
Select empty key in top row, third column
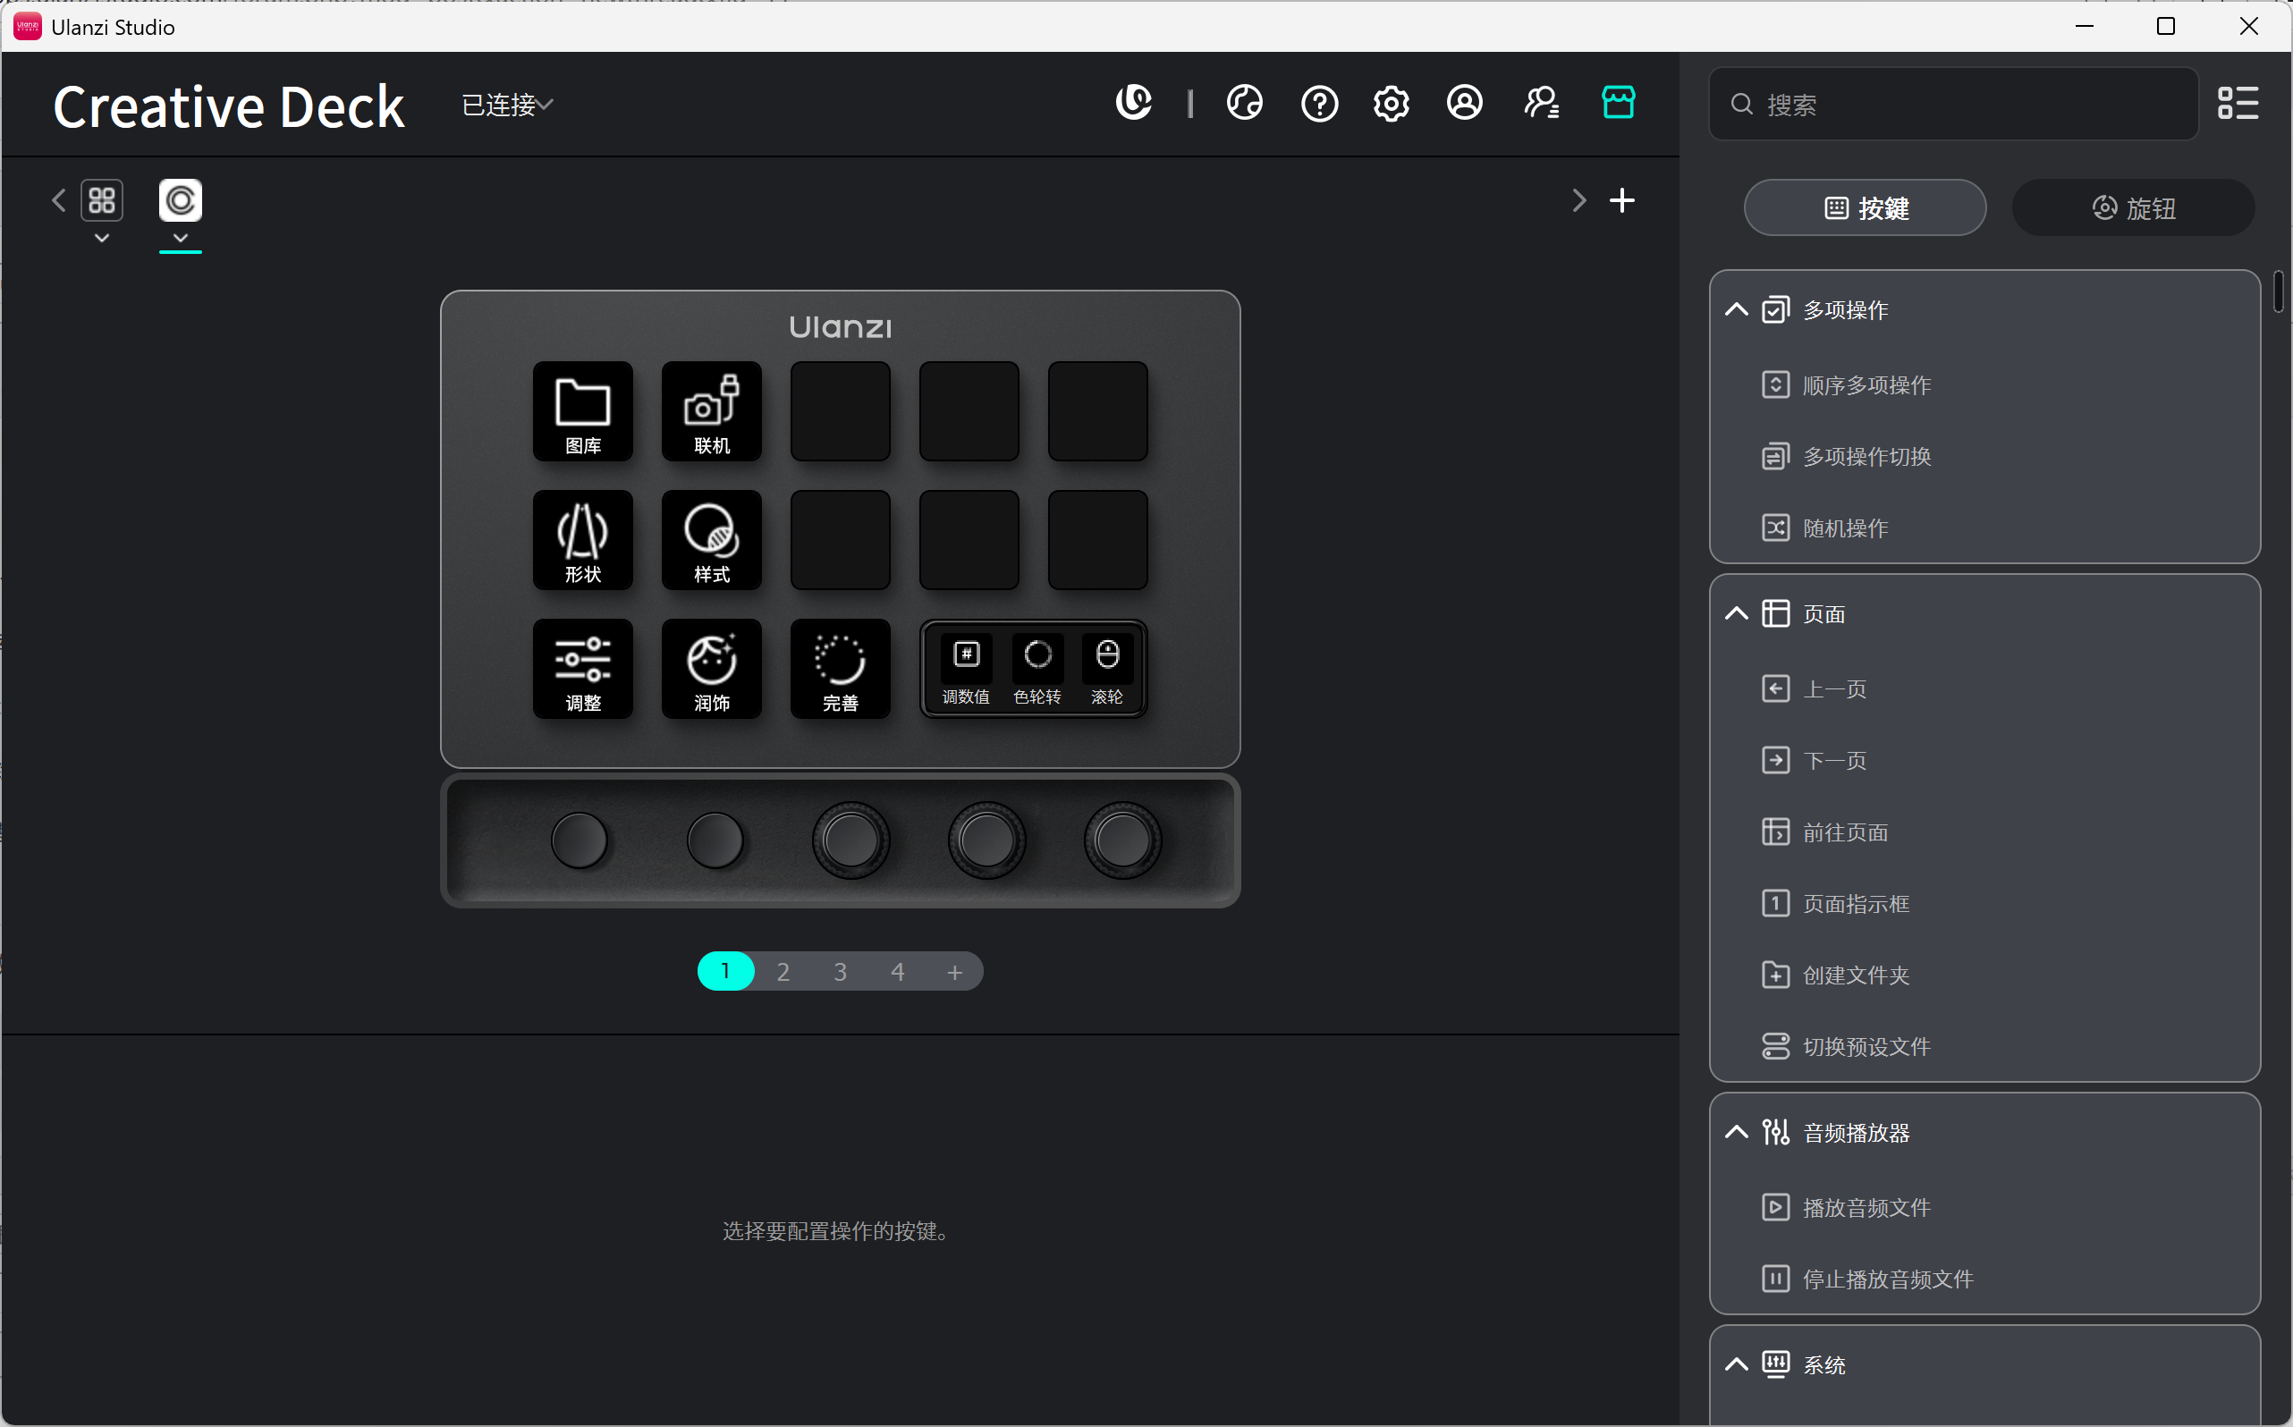[839, 411]
